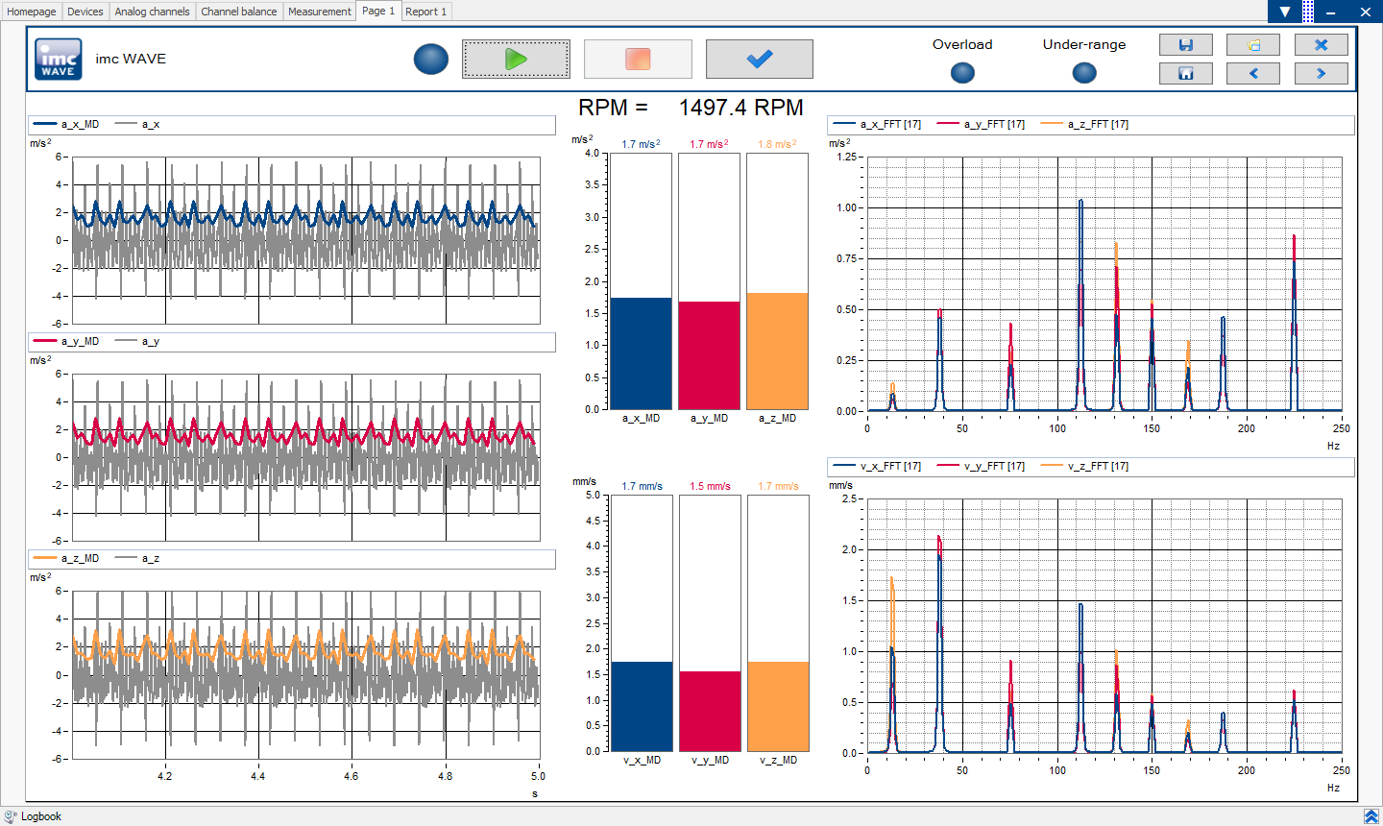
Task: Click the imc WAVE logo
Action: 59,60
